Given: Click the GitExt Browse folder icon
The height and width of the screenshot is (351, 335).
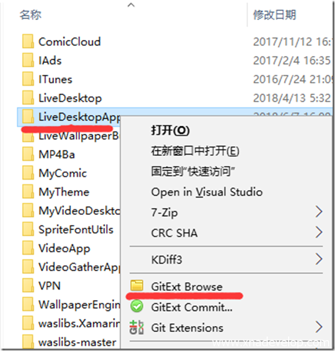Looking at the screenshot, I should [137, 286].
